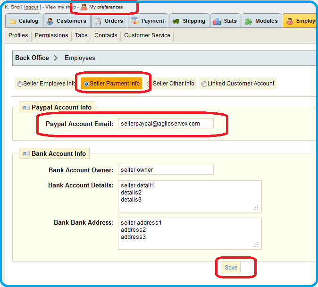Click the logout link
Viewport: 318px width, 287px height.
(31, 7)
